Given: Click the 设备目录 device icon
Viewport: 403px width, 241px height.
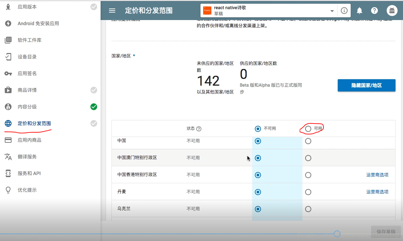Looking at the screenshot, I should (x=8, y=57).
